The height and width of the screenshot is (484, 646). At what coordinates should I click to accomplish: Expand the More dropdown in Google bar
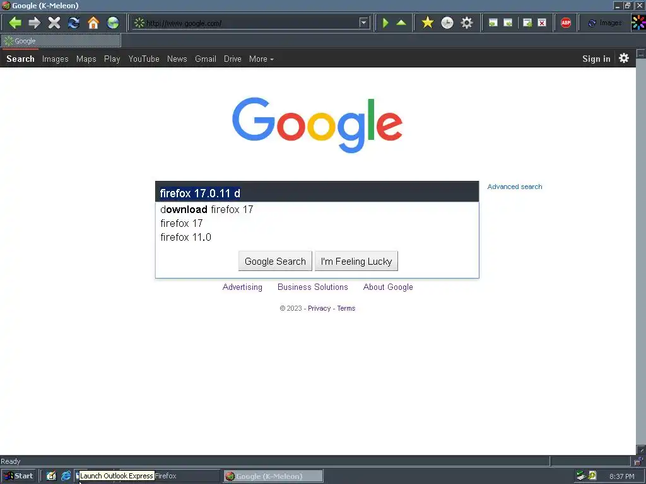pos(261,59)
